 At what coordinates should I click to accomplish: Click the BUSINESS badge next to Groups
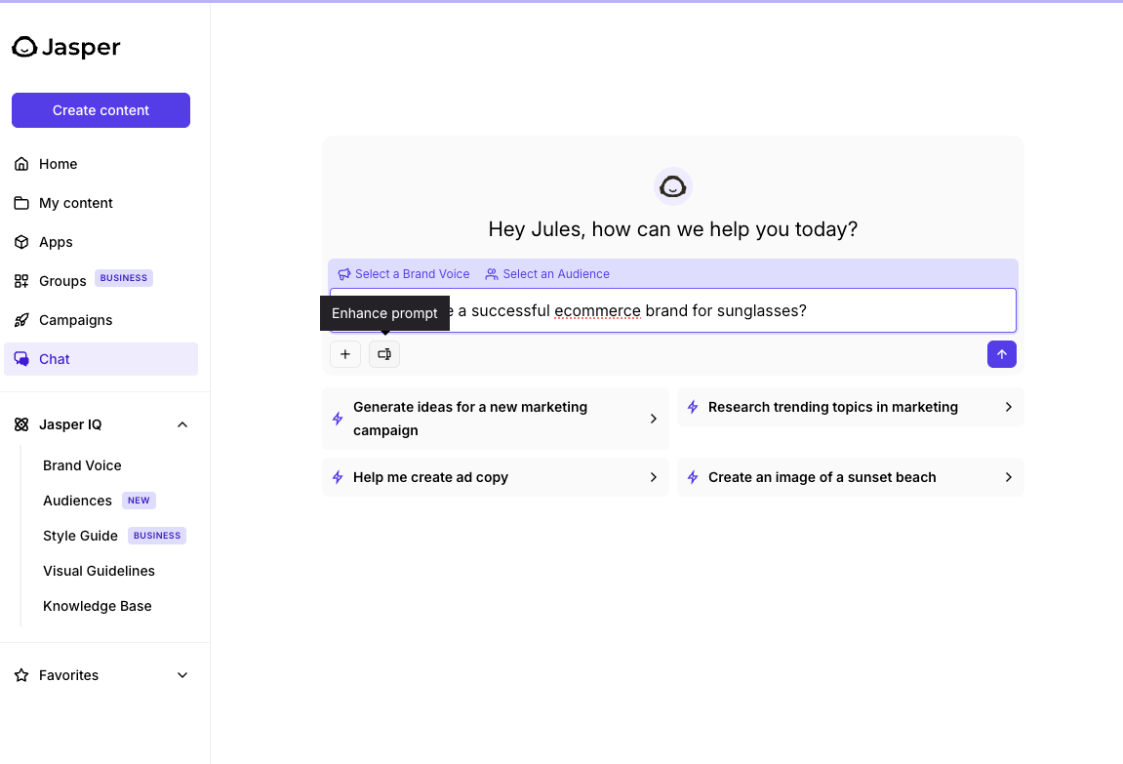(x=124, y=278)
